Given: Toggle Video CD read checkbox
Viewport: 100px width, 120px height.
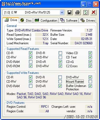Looking at the screenshot, I should click(90, 53).
